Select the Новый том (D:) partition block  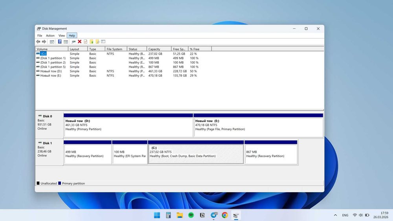[129, 125]
